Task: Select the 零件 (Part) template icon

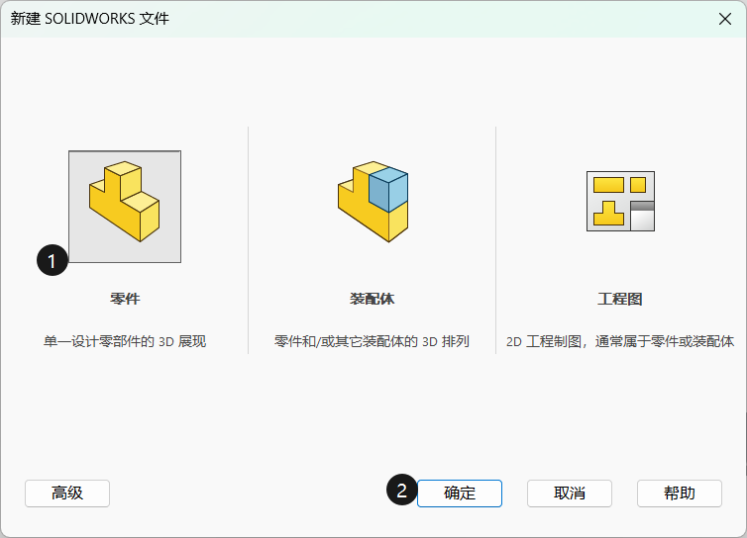Action: (125, 206)
